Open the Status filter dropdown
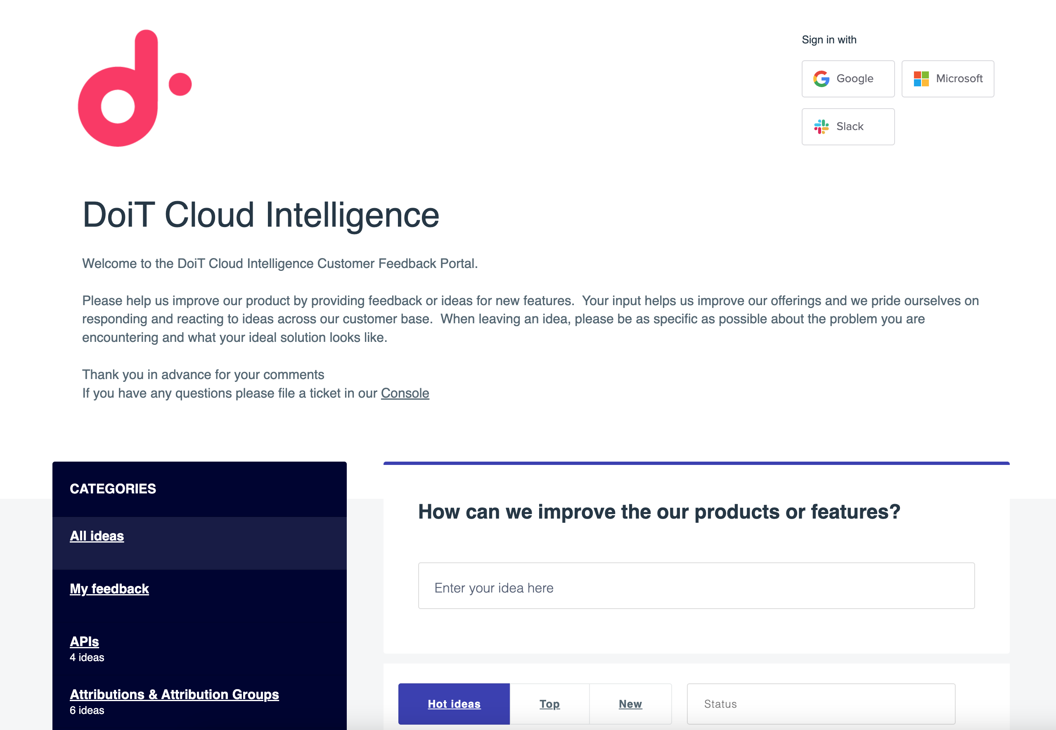Image resolution: width=1056 pixels, height=730 pixels. (820, 704)
